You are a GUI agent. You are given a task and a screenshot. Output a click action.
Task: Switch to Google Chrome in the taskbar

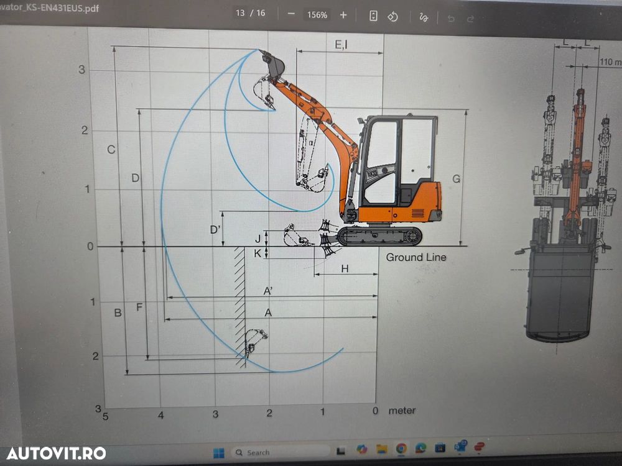(401, 448)
